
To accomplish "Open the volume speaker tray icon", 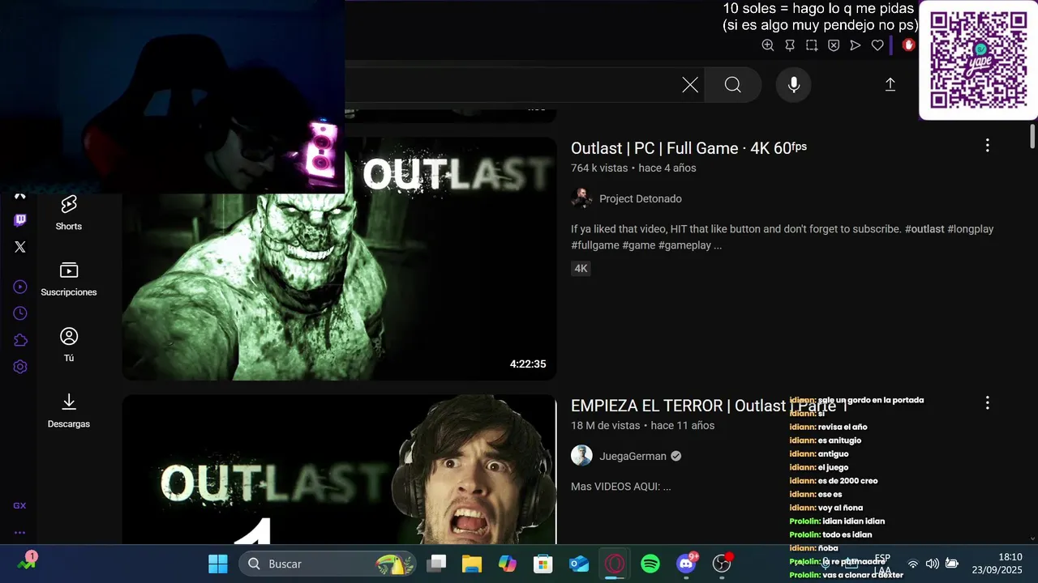I will point(933,564).
